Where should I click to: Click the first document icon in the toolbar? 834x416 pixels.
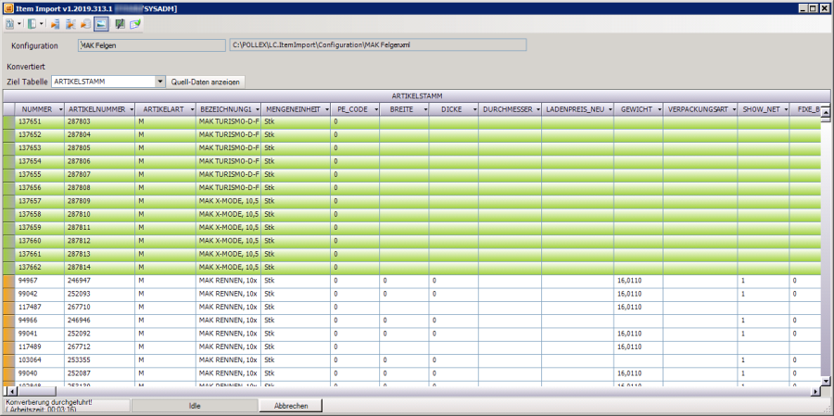click(8, 22)
